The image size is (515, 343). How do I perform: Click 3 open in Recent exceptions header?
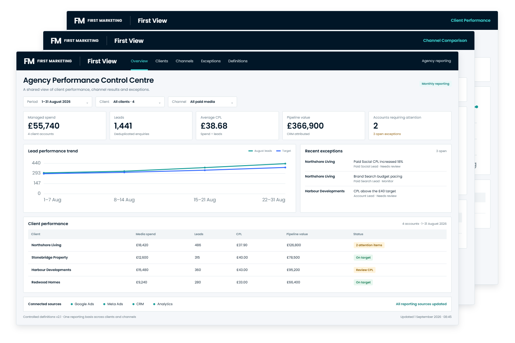441,151
